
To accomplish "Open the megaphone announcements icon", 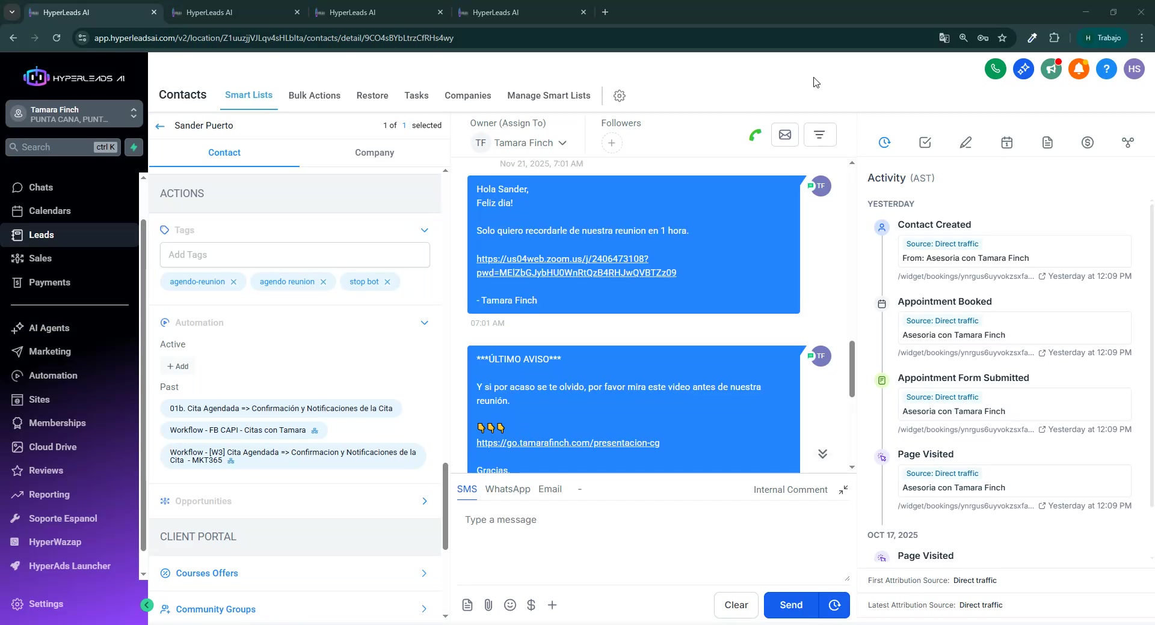I will pyautogui.click(x=1051, y=69).
